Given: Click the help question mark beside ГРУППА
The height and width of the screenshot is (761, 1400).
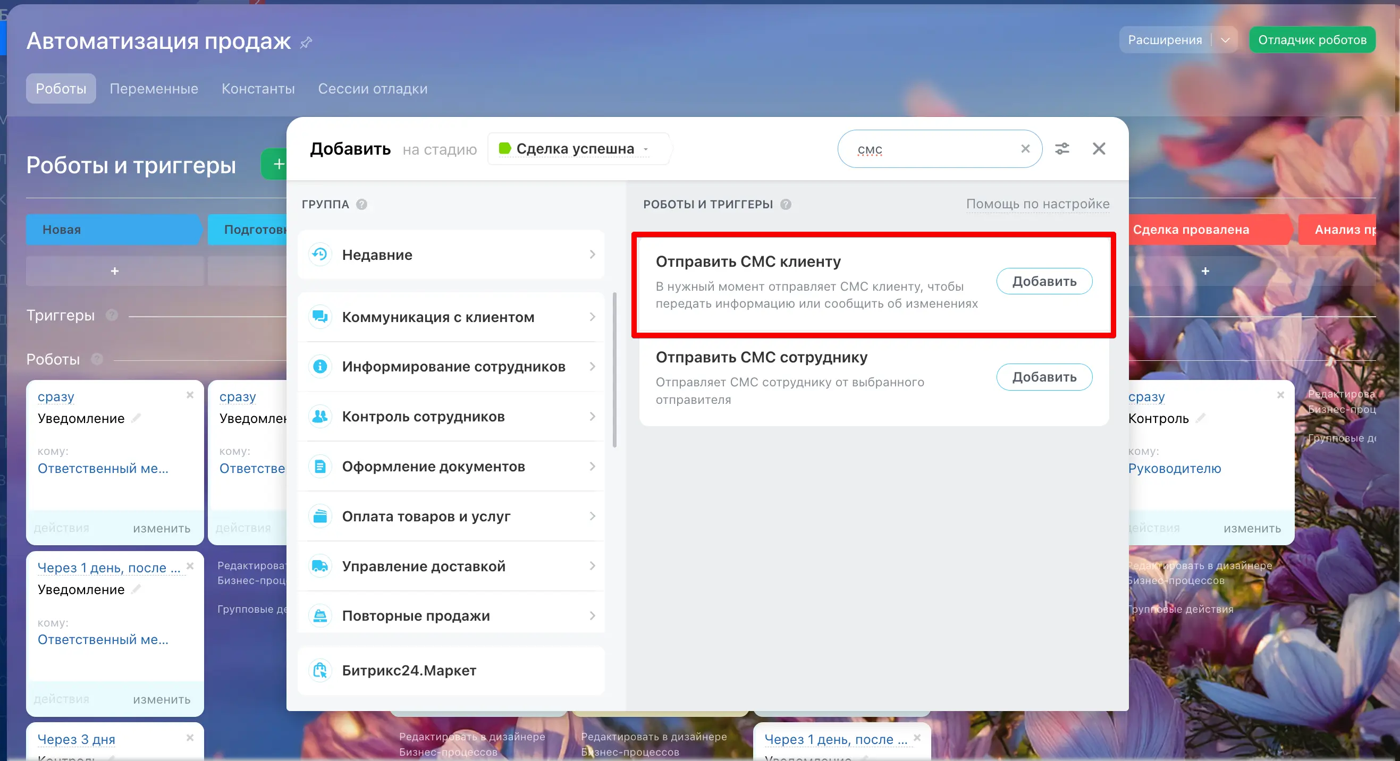Looking at the screenshot, I should [x=361, y=205].
